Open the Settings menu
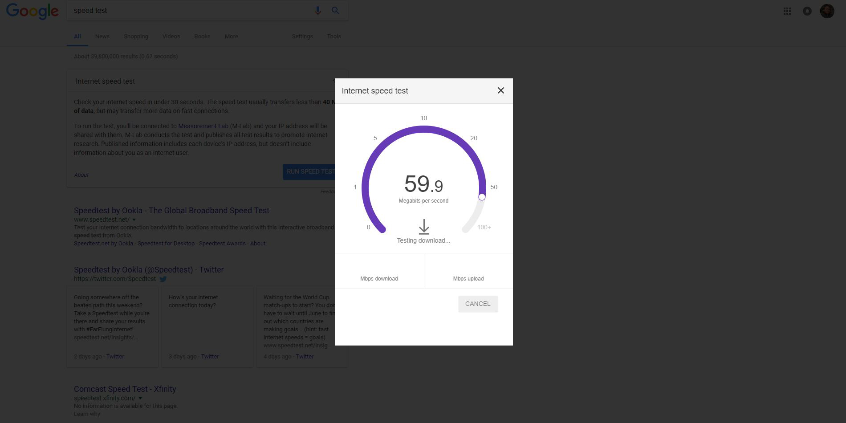Viewport: 846px width, 423px height. coord(302,36)
